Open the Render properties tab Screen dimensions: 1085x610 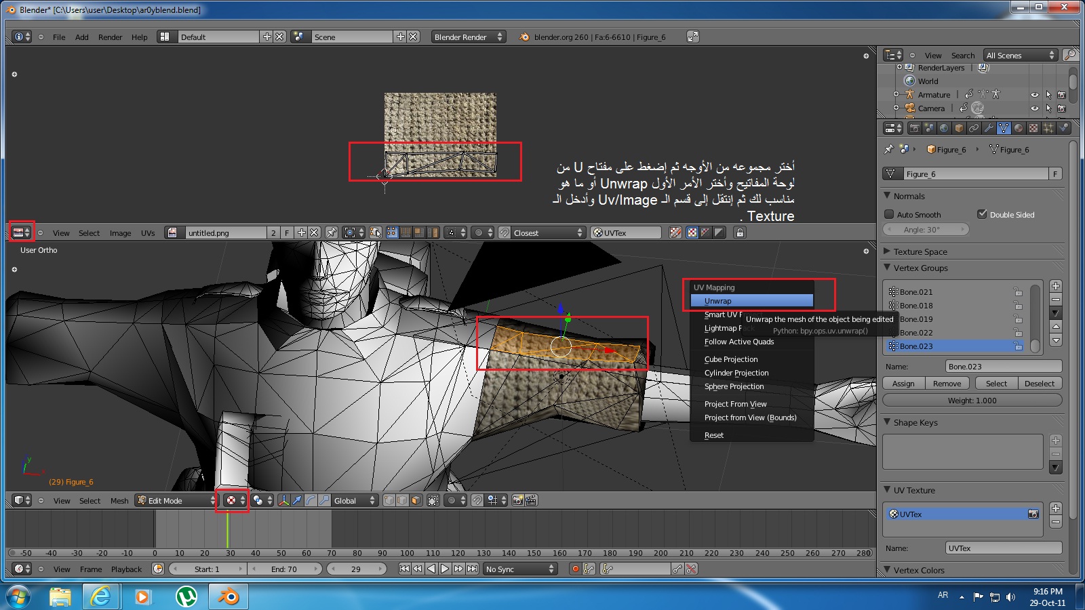pos(914,128)
